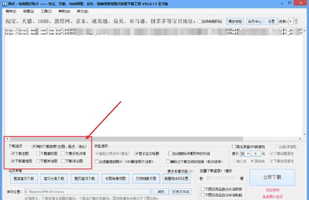Click the 更多专享功能>>> link

[180, 171]
